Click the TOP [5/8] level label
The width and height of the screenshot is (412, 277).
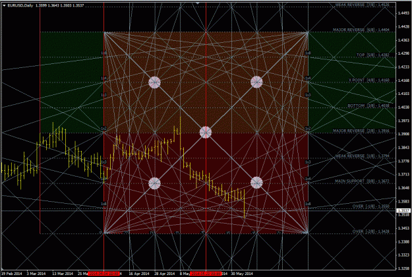[373, 55]
